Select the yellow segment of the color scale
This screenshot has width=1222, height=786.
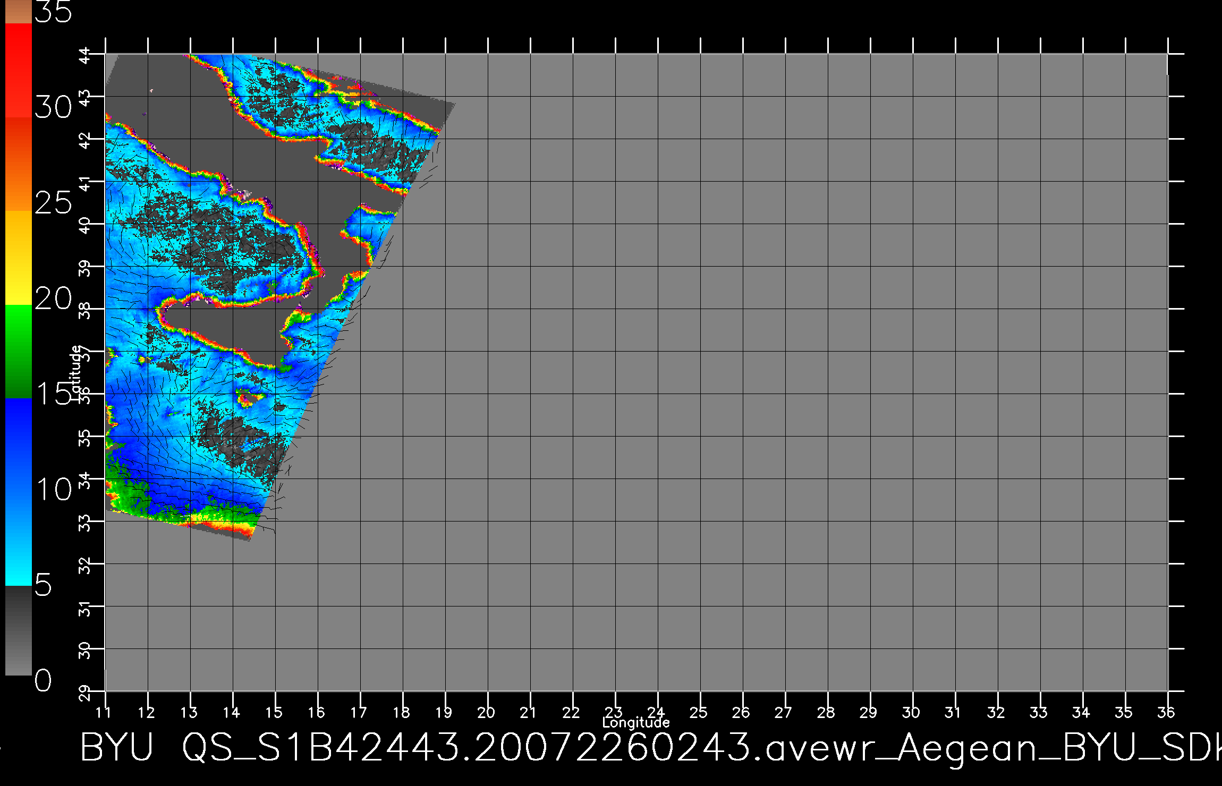point(19,258)
